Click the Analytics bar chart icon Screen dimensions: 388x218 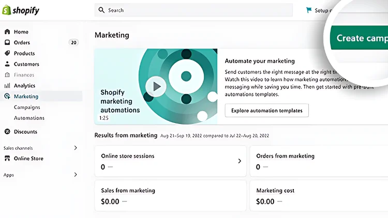7,86
